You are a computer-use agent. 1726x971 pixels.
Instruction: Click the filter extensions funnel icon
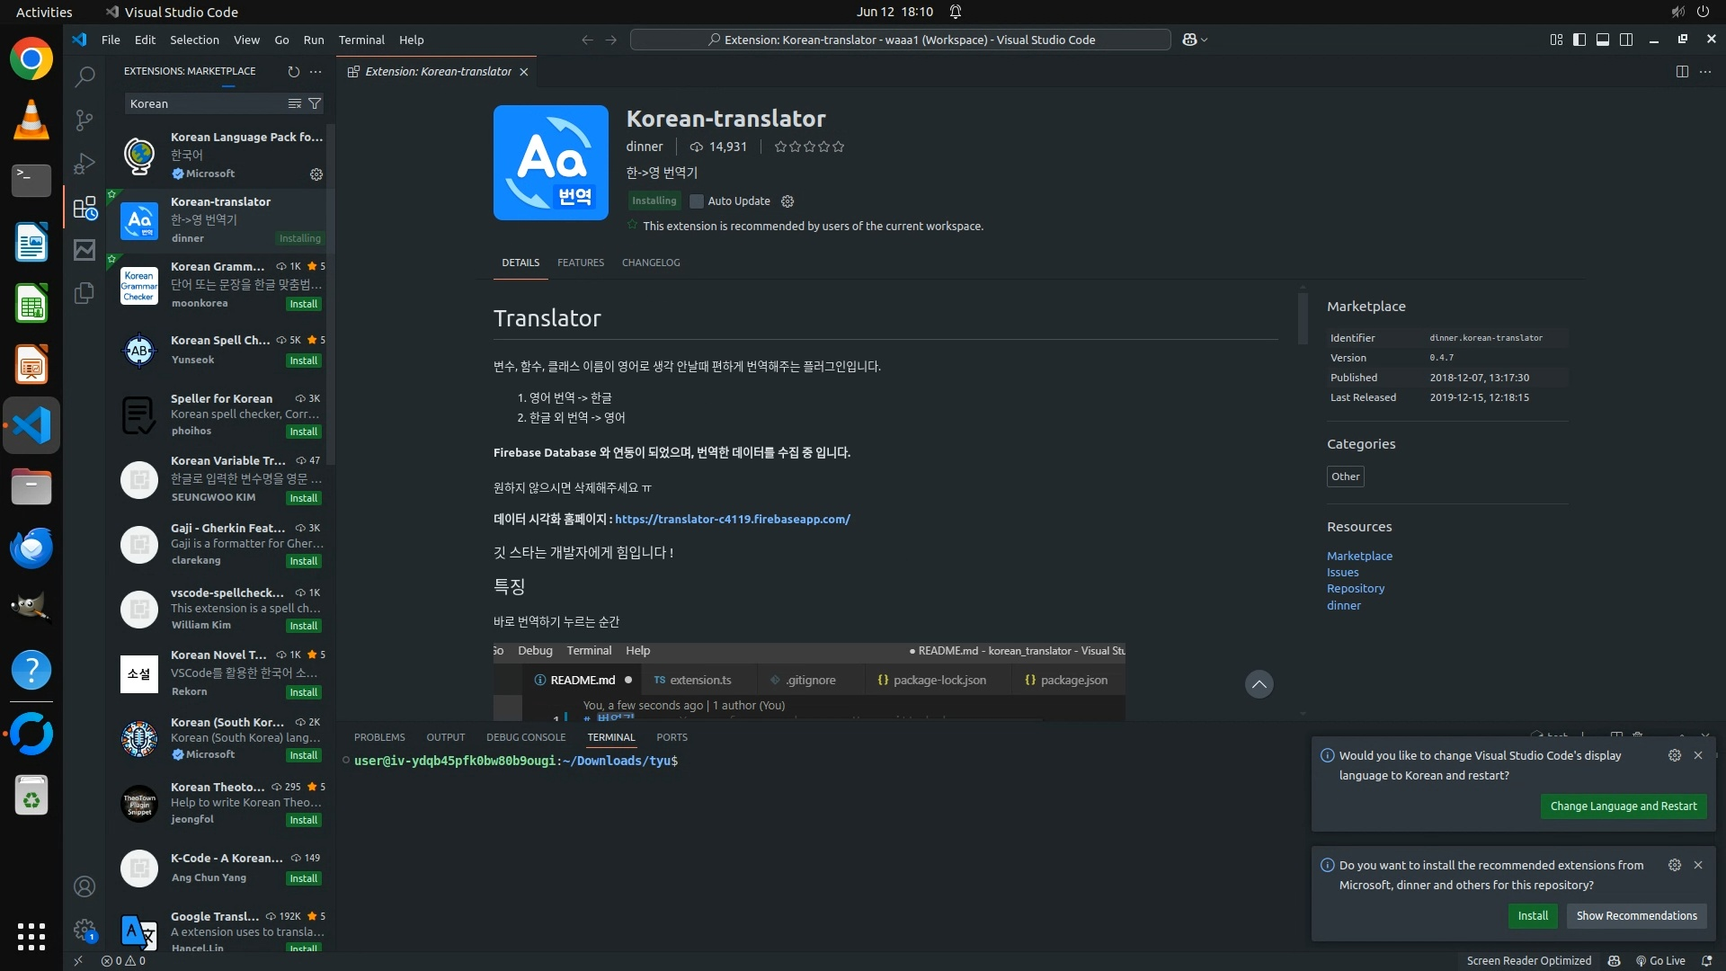pos(315,103)
